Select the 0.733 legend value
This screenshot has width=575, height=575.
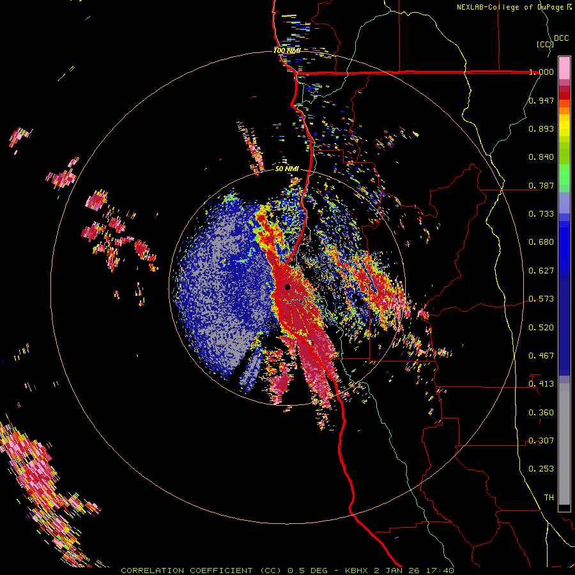pos(541,214)
